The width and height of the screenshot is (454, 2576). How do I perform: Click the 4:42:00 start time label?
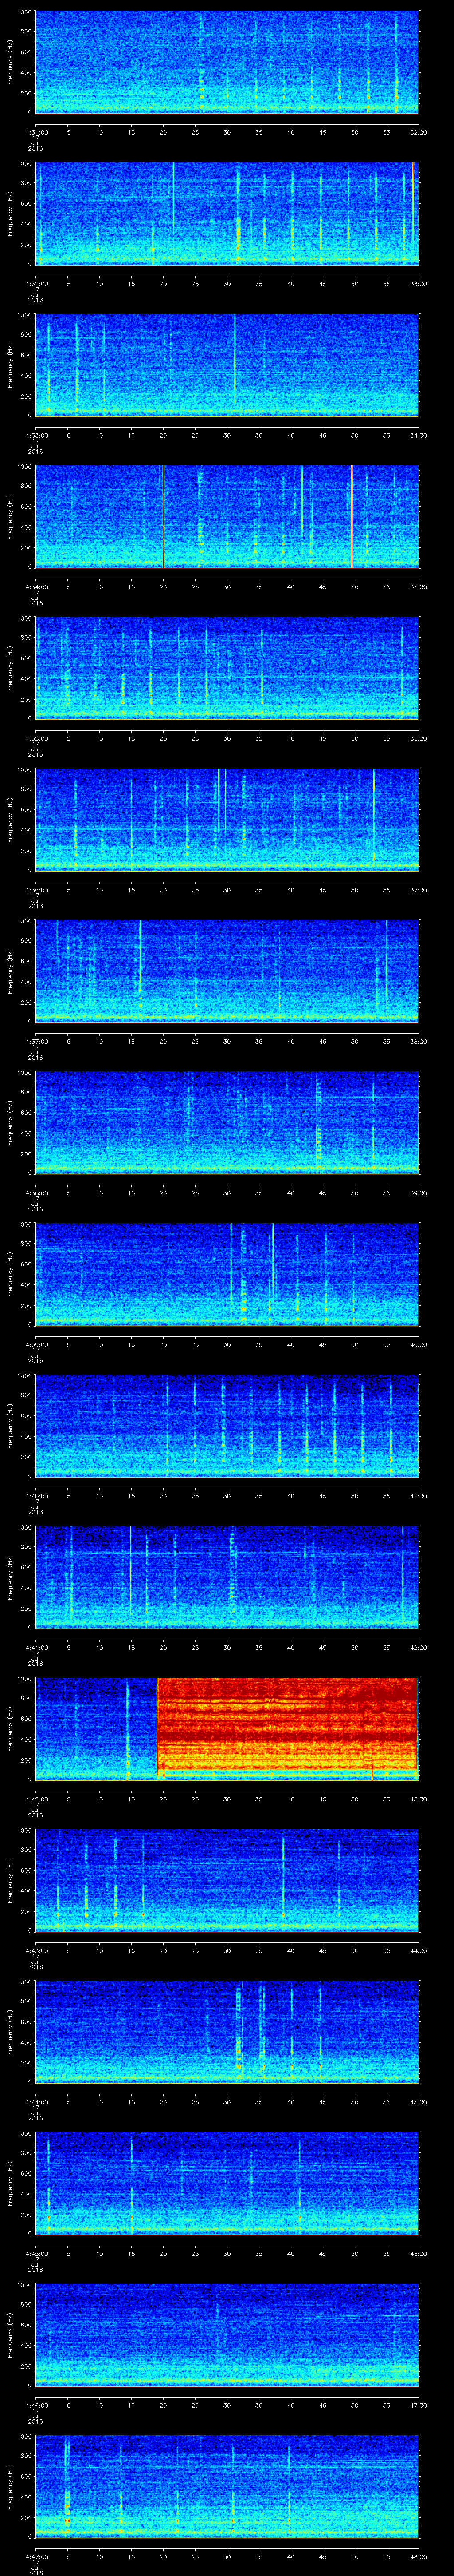(x=36, y=1799)
